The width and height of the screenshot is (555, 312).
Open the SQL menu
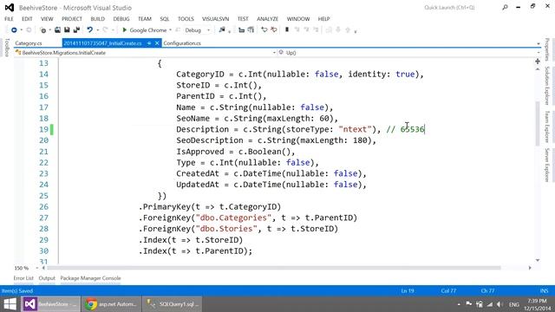pos(165,19)
